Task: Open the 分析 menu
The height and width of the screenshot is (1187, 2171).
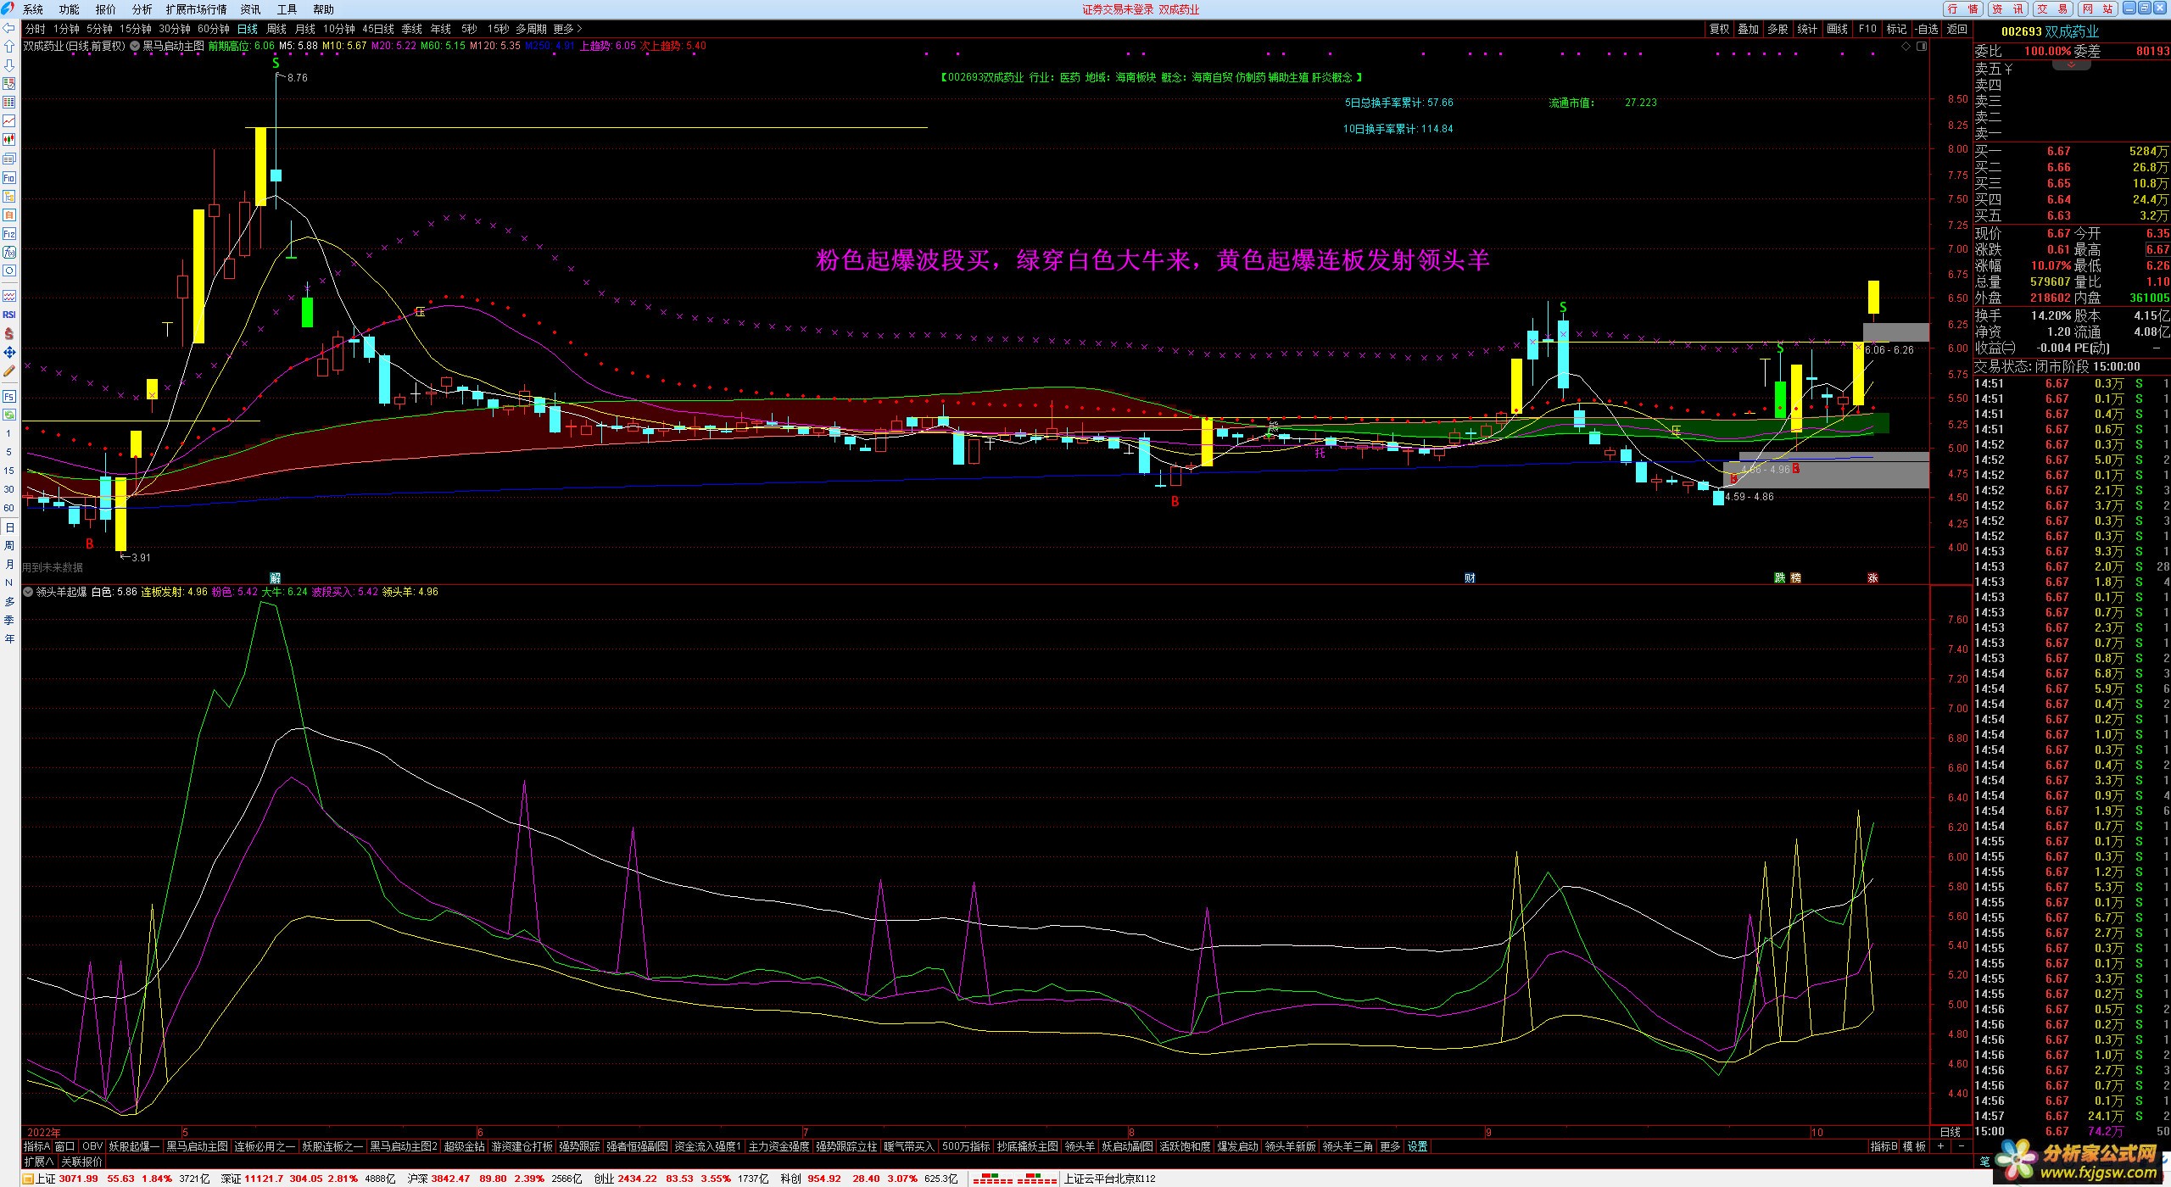Action: (x=142, y=9)
